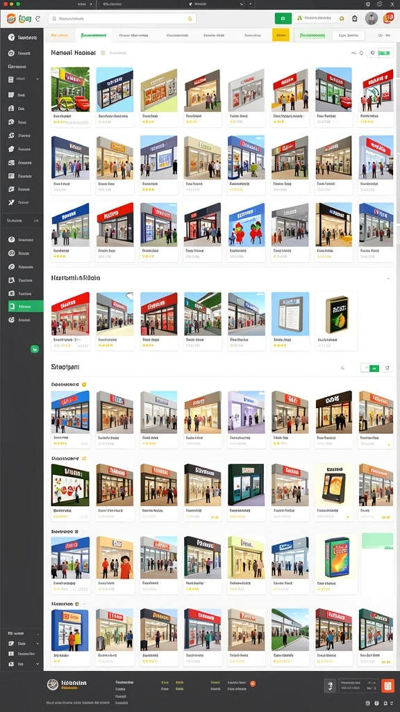Click the magnifier icon inside search field
The width and height of the screenshot is (400, 712).
54,19
